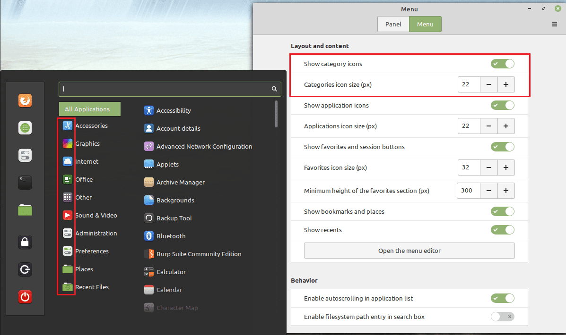Click the Logout session icon
Viewport: 566px width, 335px height.
pyautogui.click(x=25, y=269)
